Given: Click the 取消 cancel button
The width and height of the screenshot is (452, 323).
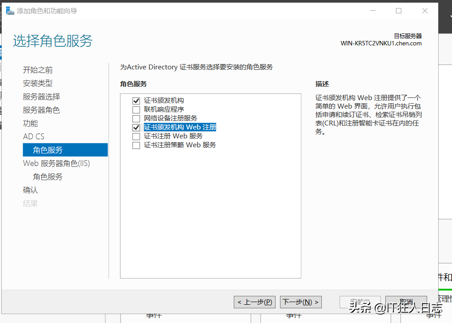Looking at the screenshot, I should (406, 302).
